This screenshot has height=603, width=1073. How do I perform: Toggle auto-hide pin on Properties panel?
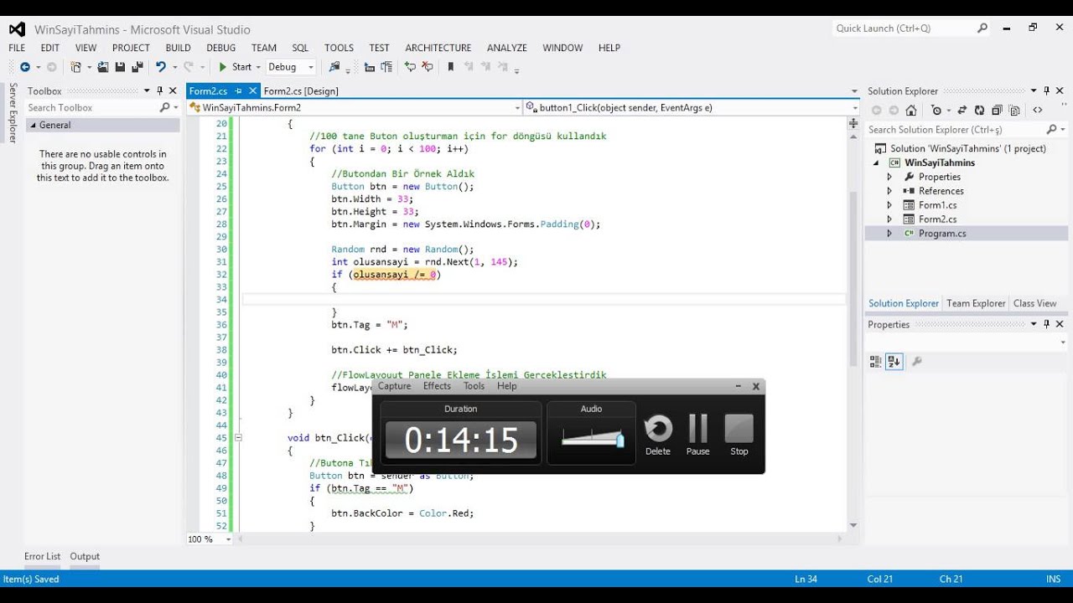point(1046,324)
